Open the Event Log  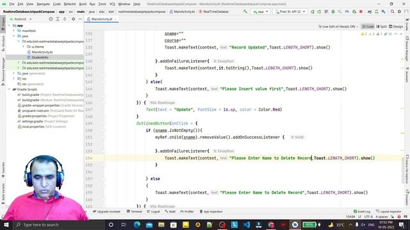point(361,211)
